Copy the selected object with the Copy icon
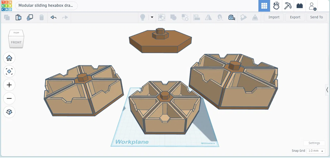Viewport: 330px width, 158px height. pos(7,17)
